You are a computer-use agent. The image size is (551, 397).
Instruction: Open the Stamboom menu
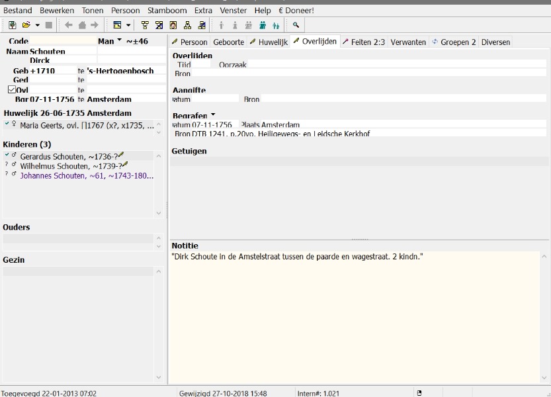click(167, 11)
